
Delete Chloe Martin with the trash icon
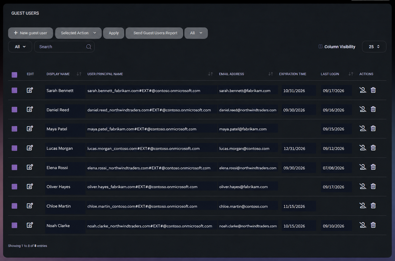click(373, 206)
